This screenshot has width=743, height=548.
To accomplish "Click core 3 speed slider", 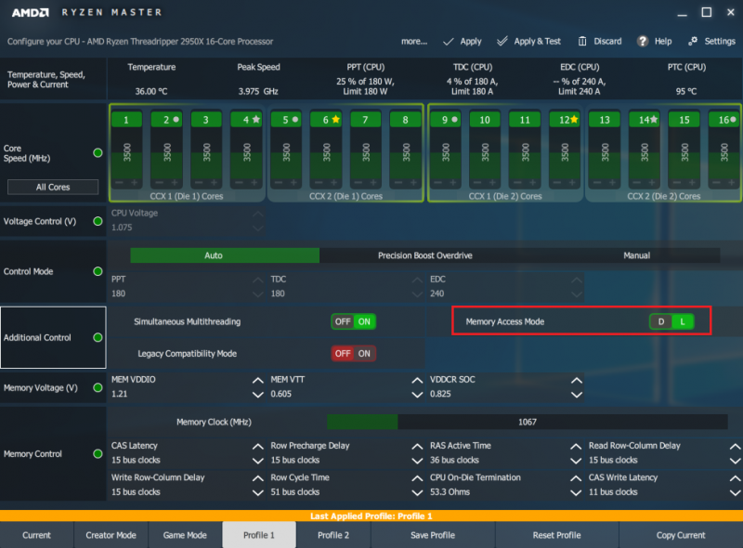I will point(205,152).
